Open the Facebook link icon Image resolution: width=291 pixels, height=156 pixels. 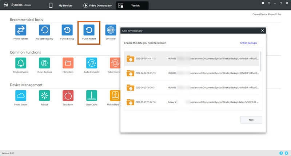pyautogui.click(x=281, y=153)
